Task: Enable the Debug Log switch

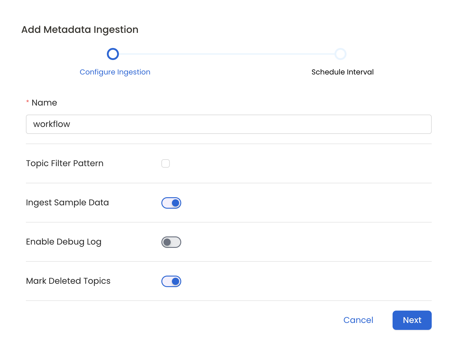Action: click(171, 242)
